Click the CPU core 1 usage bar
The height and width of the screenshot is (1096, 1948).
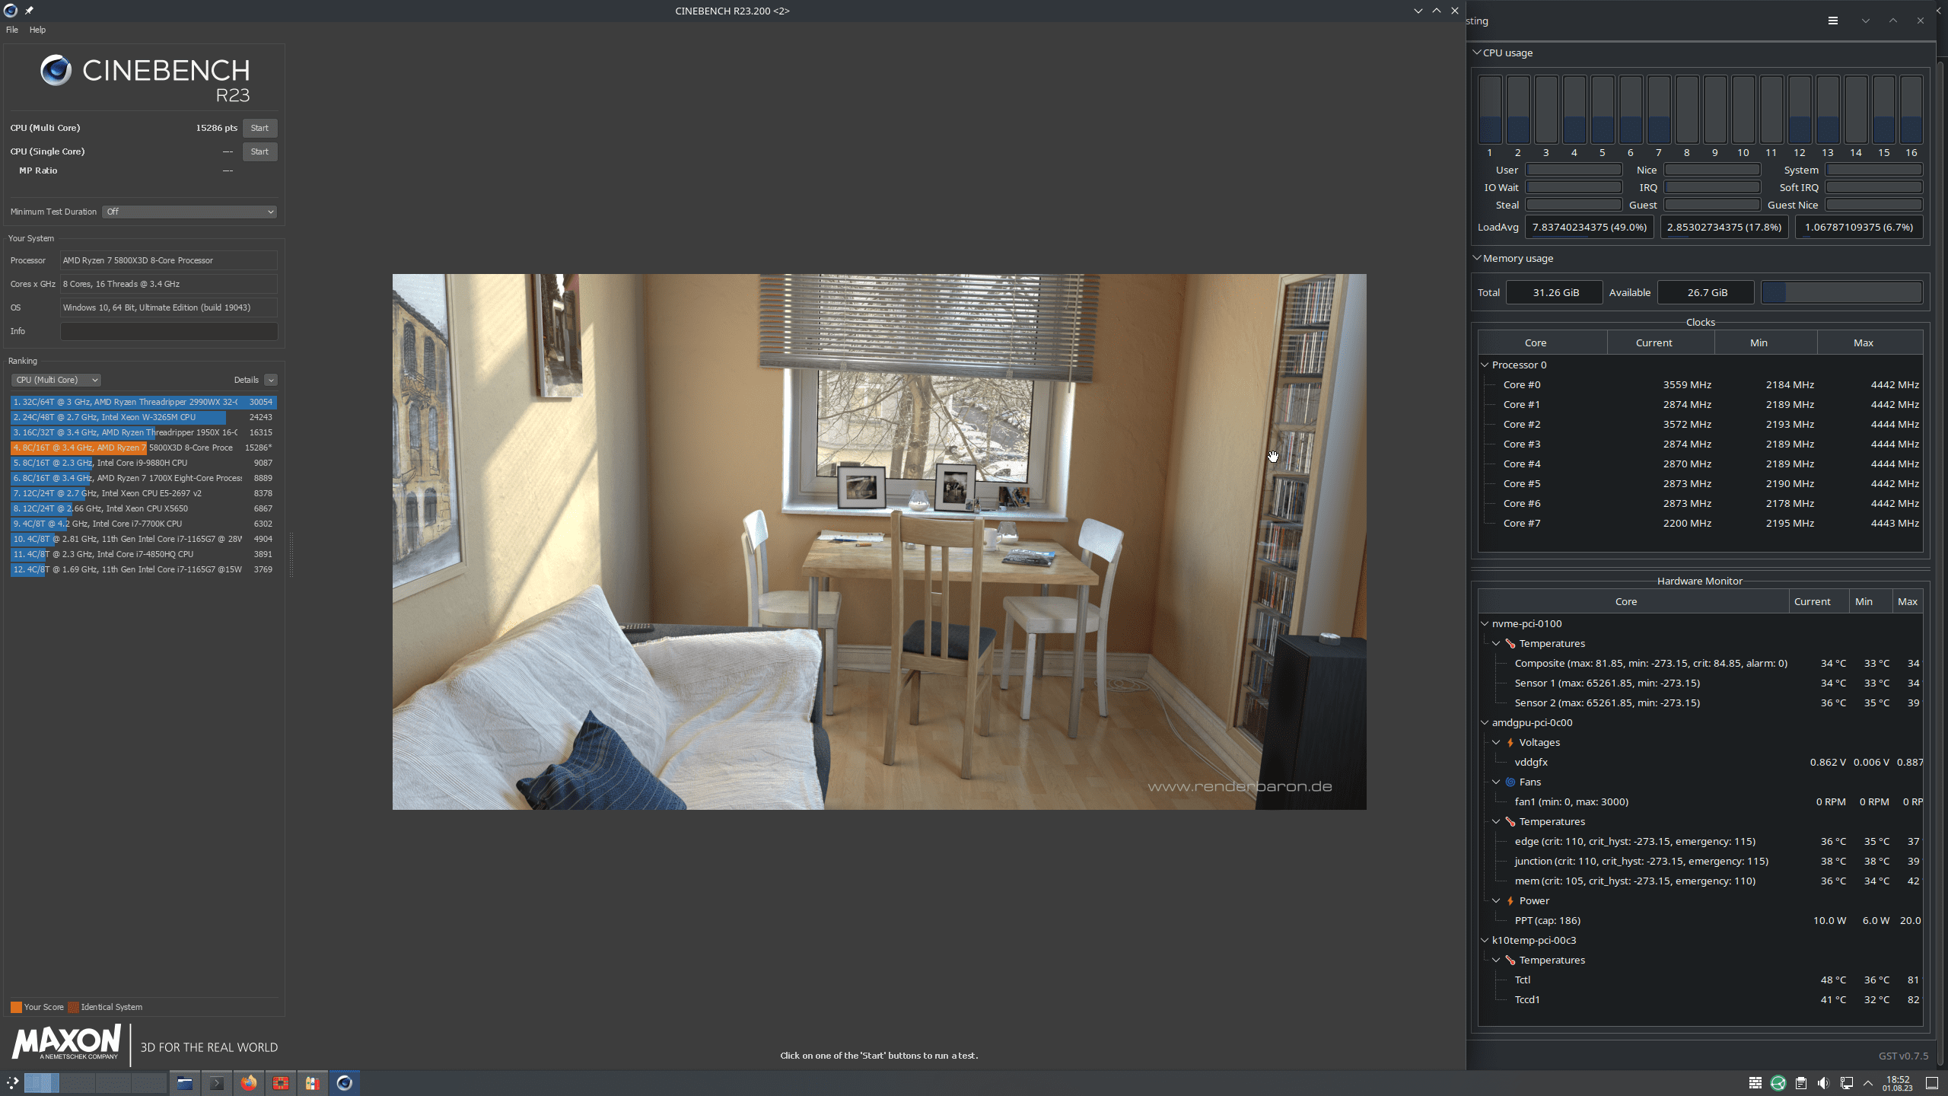point(1490,109)
